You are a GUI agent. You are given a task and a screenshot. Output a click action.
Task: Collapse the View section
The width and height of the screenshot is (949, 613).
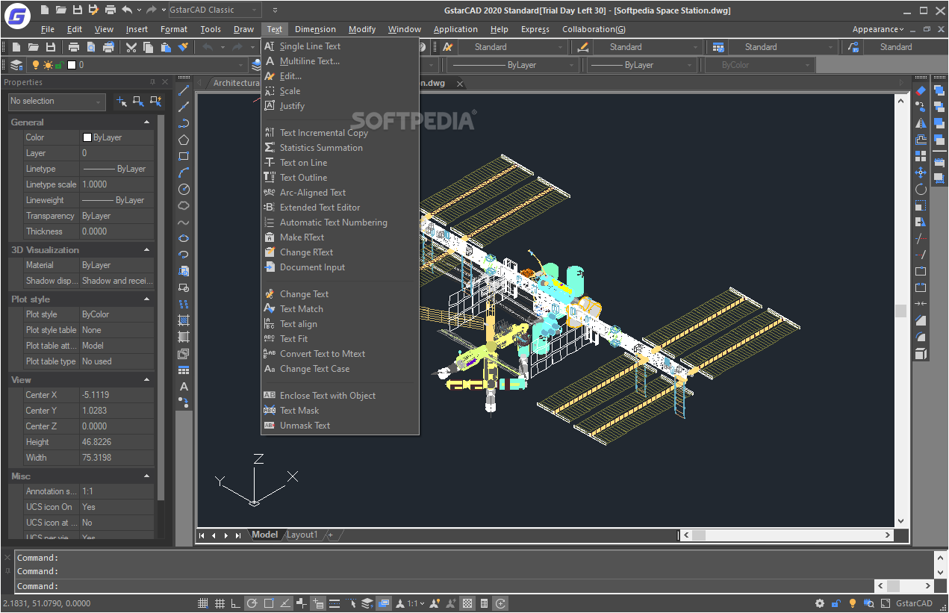146,379
